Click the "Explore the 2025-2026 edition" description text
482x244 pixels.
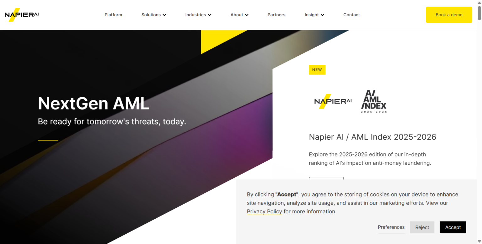370,159
